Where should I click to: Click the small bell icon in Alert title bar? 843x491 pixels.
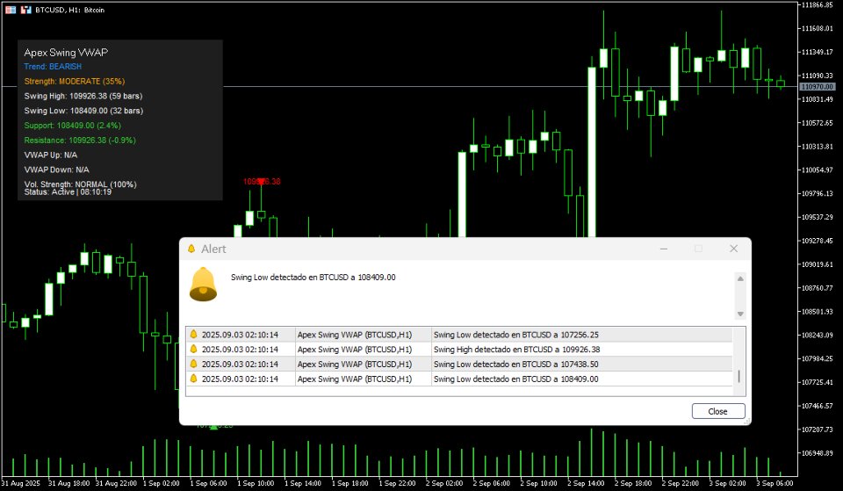coord(191,249)
